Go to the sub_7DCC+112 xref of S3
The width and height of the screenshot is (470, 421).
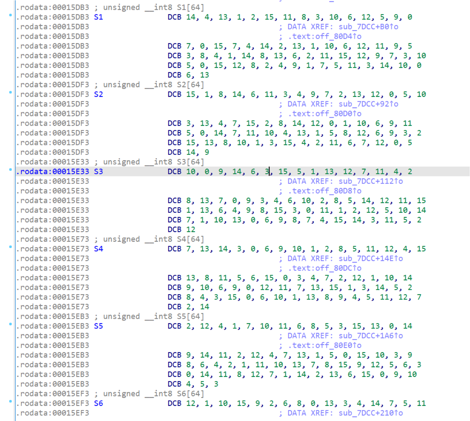coord(370,181)
